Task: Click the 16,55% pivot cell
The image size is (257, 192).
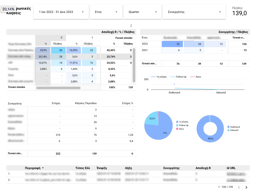Action: [x=73, y=50]
